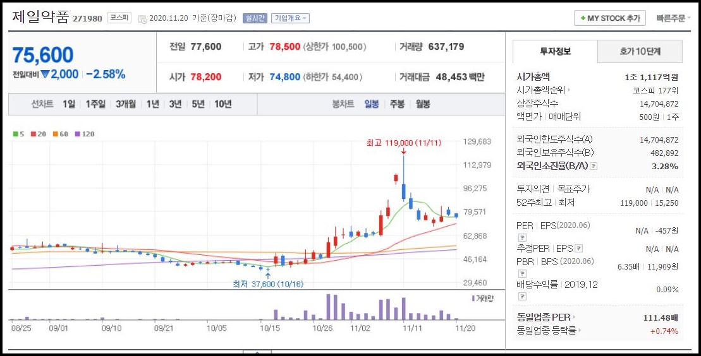Select the 일봉 candle chart
Viewport: 701px width, 356px height.
(x=372, y=104)
